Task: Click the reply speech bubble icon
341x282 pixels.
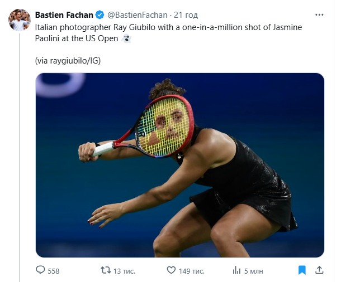Action: click(40, 270)
